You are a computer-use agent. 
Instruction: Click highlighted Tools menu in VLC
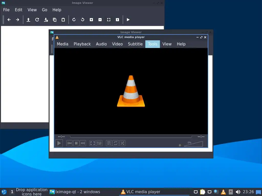[x=152, y=44]
